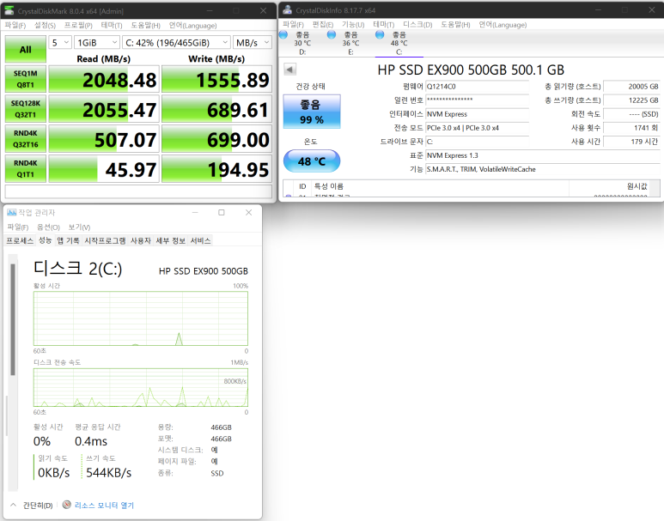Switch to the 앱 기록 tab
Viewport: 664px width, 521px height.
[68, 241]
